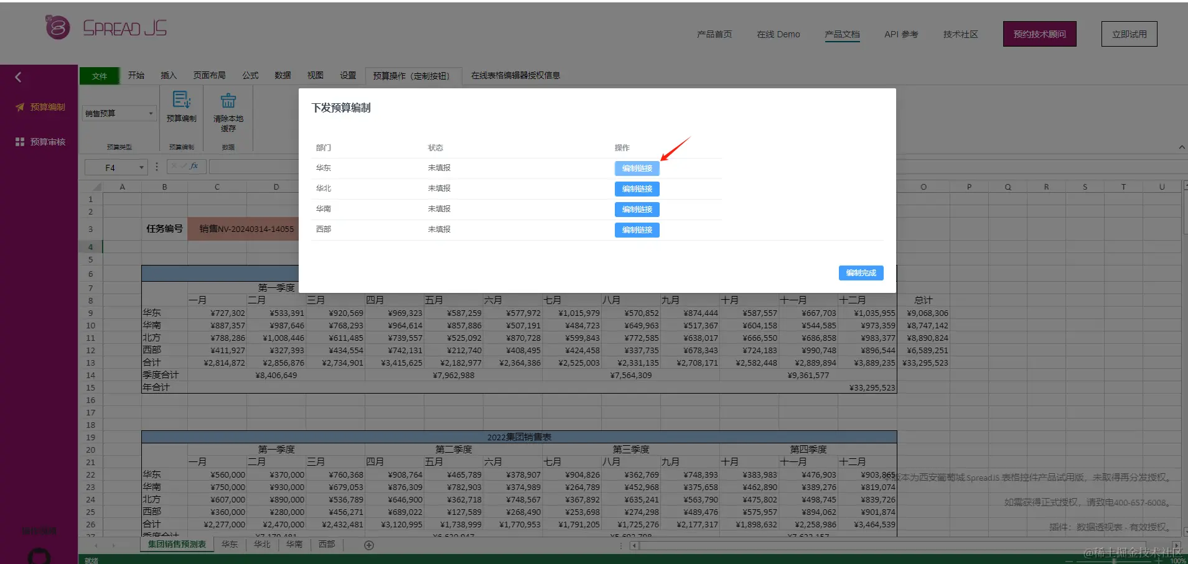
Task: Switch to the 华北 sheet tab
Action: [262, 545]
